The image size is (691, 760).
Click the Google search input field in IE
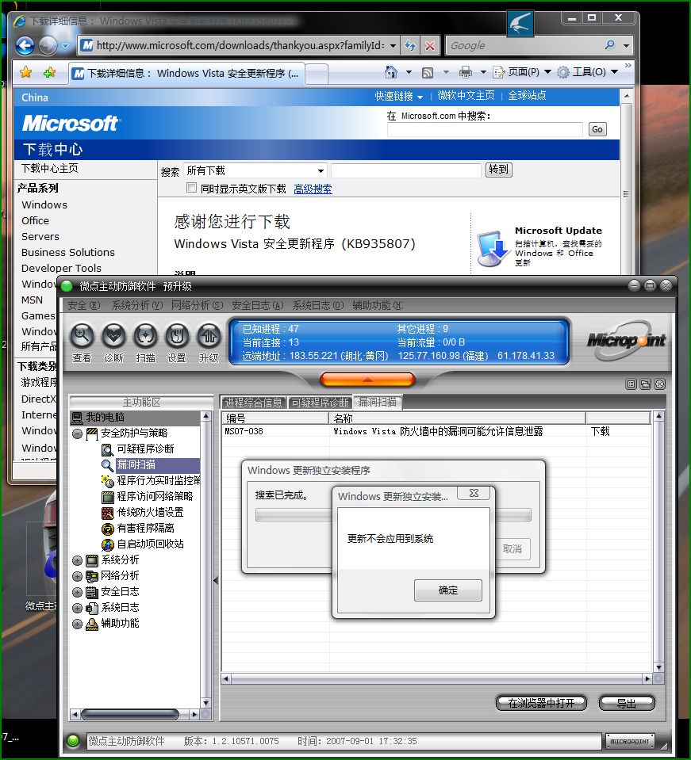point(523,45)
